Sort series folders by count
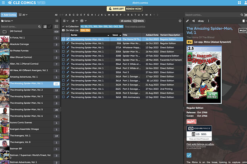The width and height of the screenshot is (247, 164). coord(50,26)
